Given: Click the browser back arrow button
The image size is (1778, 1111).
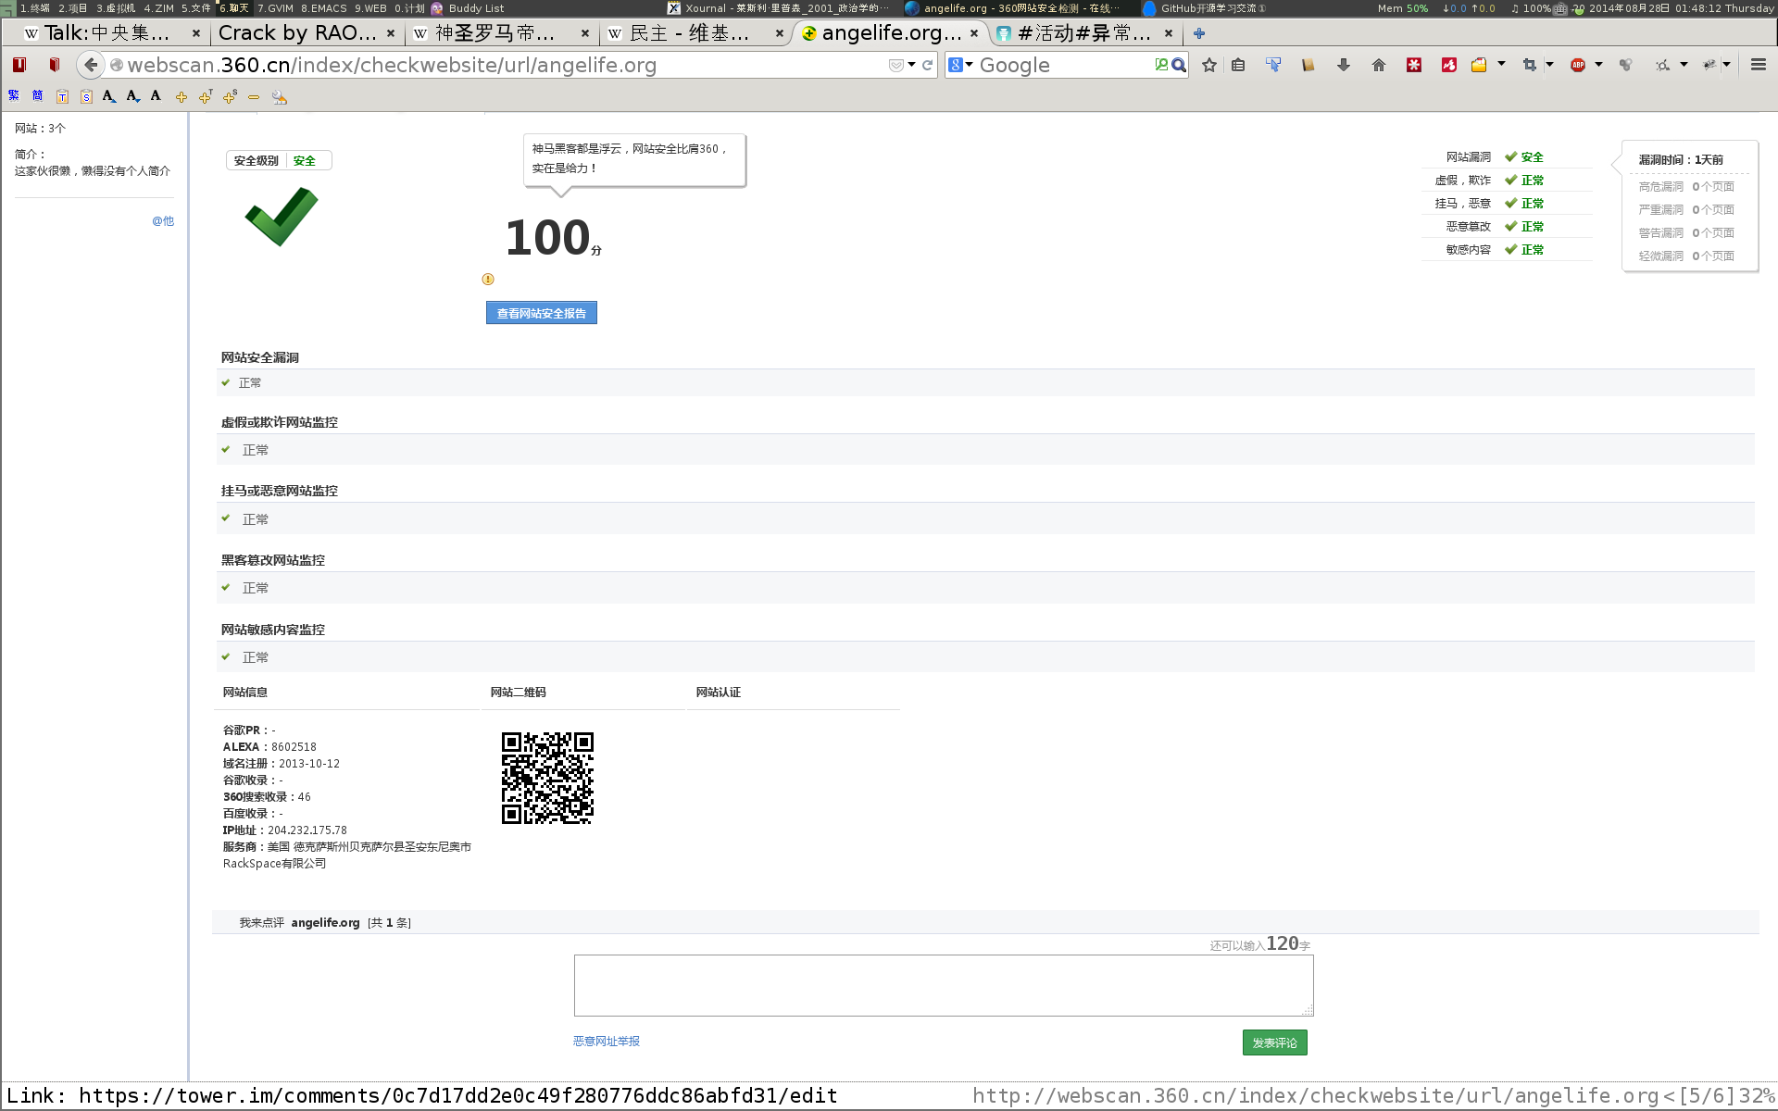Looking at the screenshot, I should pos(91,65).
